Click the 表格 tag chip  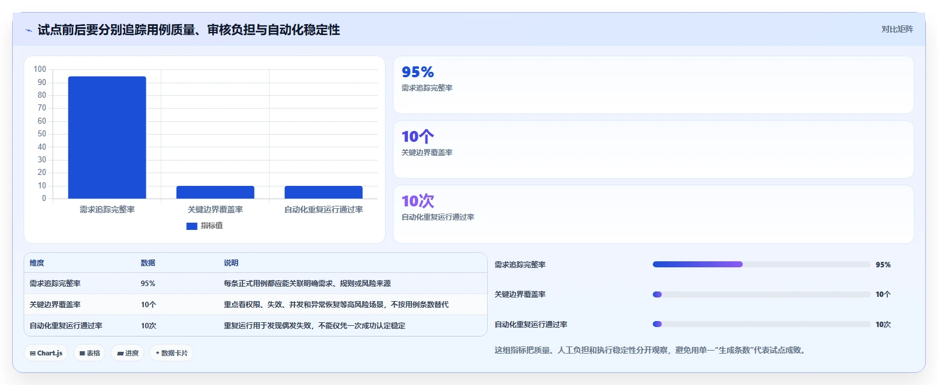click(x=89, y=353)
